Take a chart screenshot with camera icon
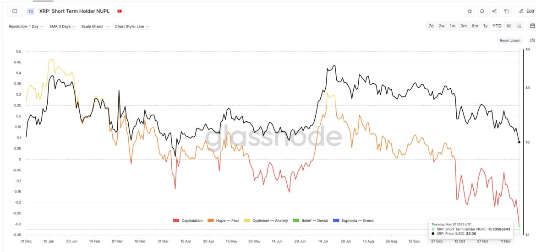536x252 pixels. click(x=532, y=40)
